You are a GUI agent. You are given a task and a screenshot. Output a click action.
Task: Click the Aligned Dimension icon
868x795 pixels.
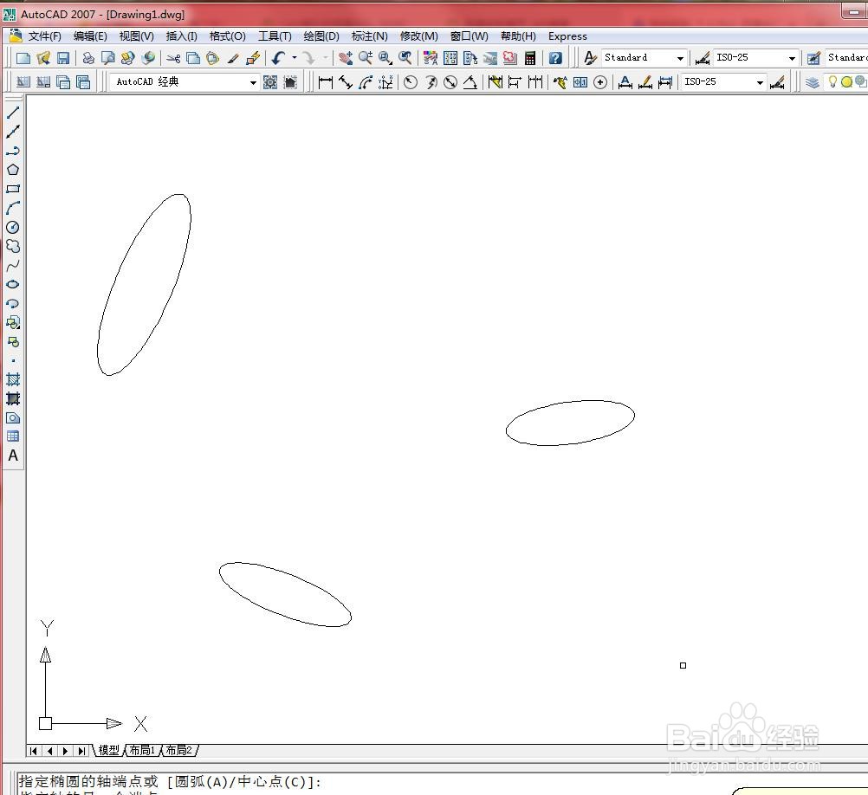(x=346, y=82)
